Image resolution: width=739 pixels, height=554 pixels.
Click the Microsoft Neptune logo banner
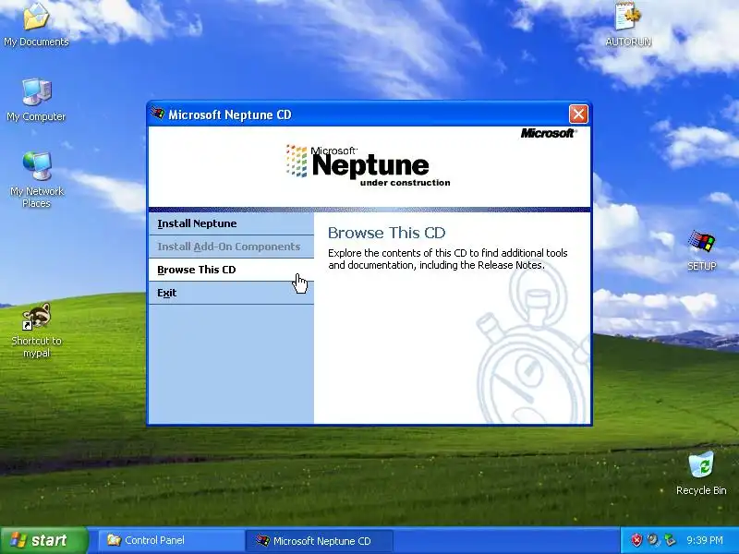pyautogui.click(x=368, y=165)
